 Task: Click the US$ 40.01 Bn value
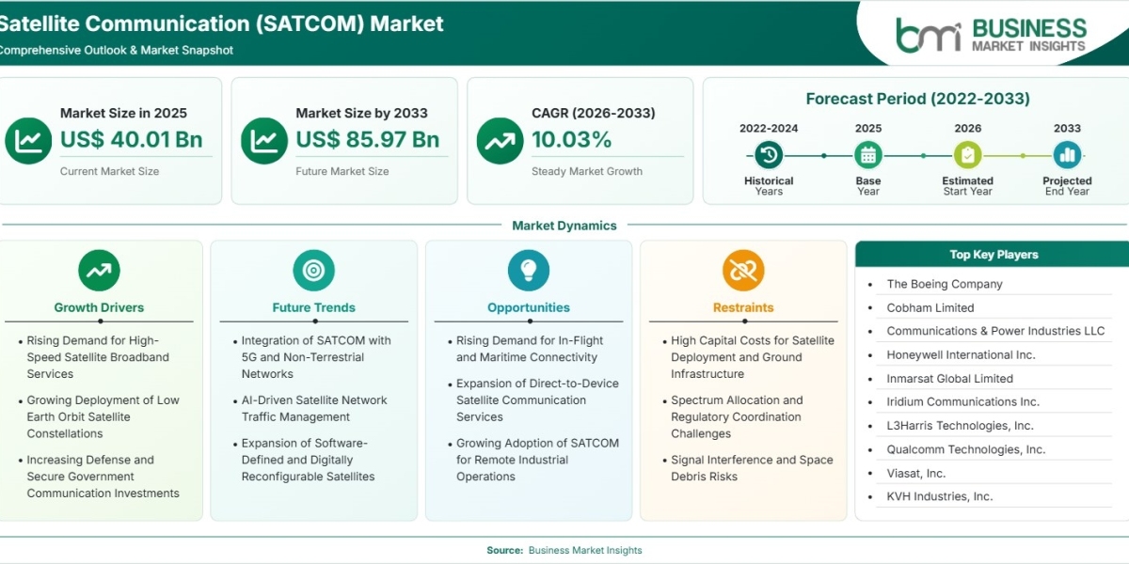coord(132,140)
